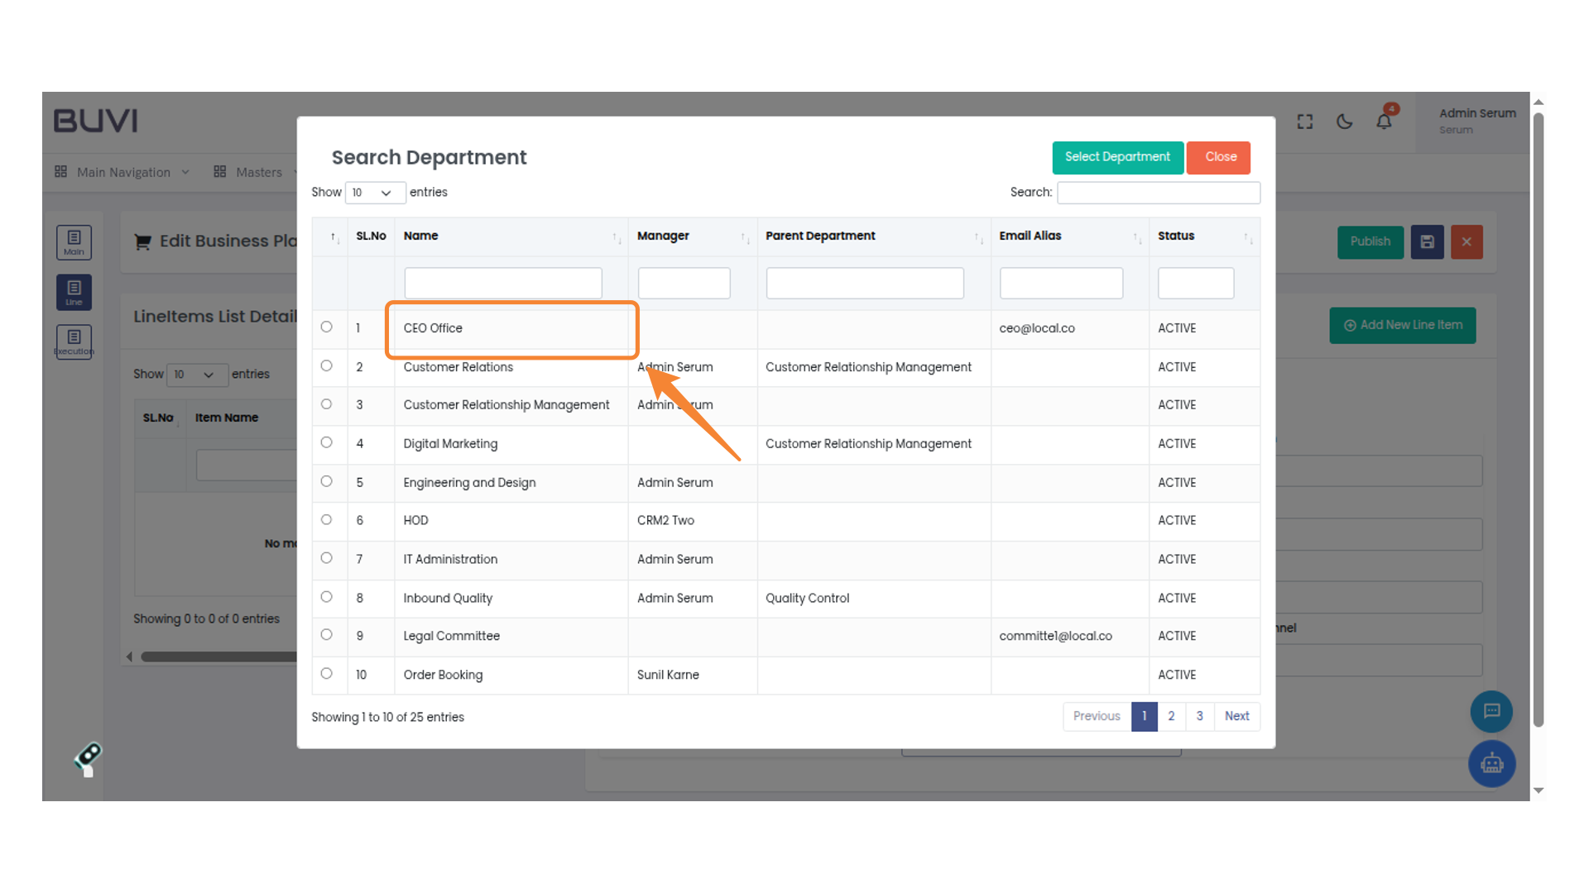Click the Select Department button
Viewport: 1589px width, 893px height.
click(x=1117, y=157)
